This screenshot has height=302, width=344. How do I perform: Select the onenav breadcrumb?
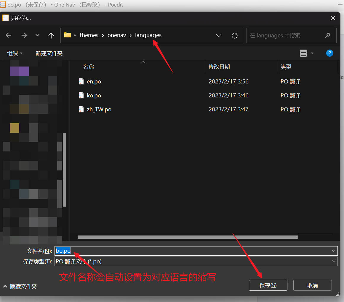pyautogui.click(x=117, y=35)
